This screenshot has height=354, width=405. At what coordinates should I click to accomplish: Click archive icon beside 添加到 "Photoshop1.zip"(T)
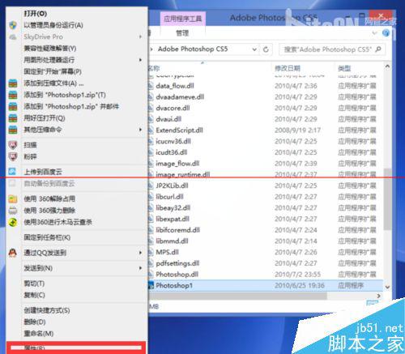click(x=13, y=95)
